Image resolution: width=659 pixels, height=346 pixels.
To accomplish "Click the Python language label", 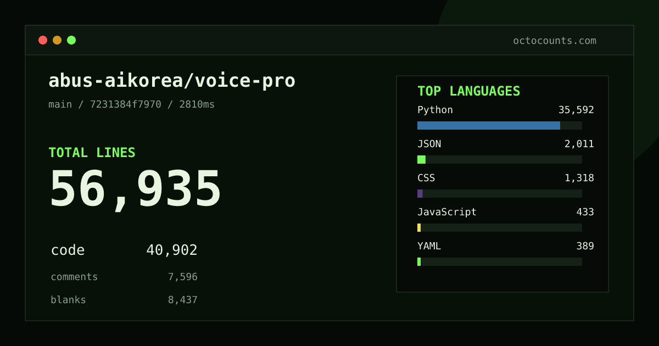I will 435,110.
